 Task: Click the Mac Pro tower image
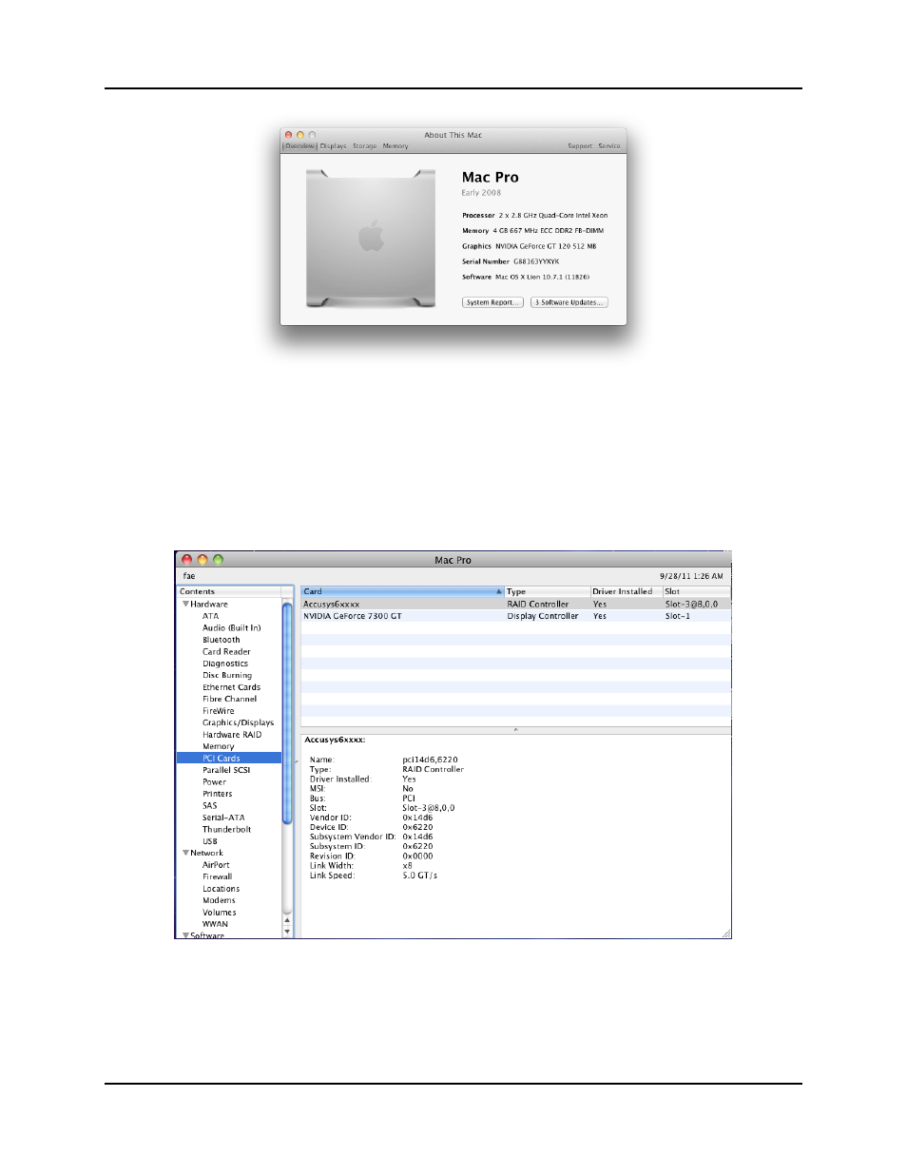click(x=371, y=238)
